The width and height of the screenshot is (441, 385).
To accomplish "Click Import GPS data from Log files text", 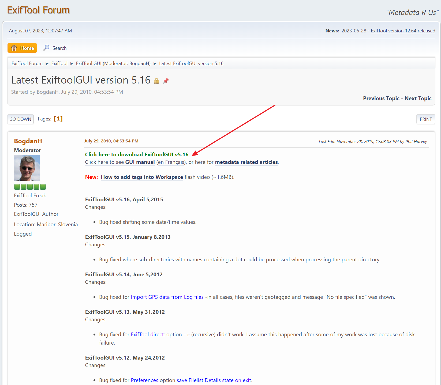I will [x=167, y=297].
